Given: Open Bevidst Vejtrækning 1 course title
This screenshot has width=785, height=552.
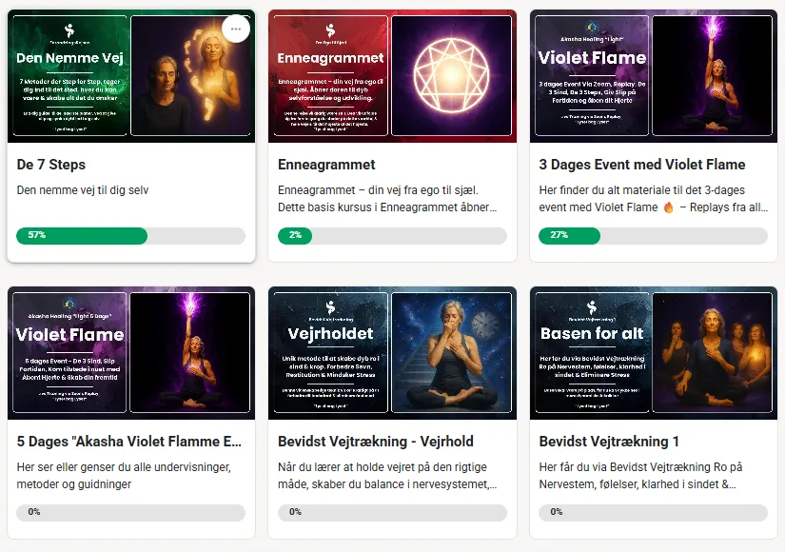Looking at the screenshot, I should point(609,442).
